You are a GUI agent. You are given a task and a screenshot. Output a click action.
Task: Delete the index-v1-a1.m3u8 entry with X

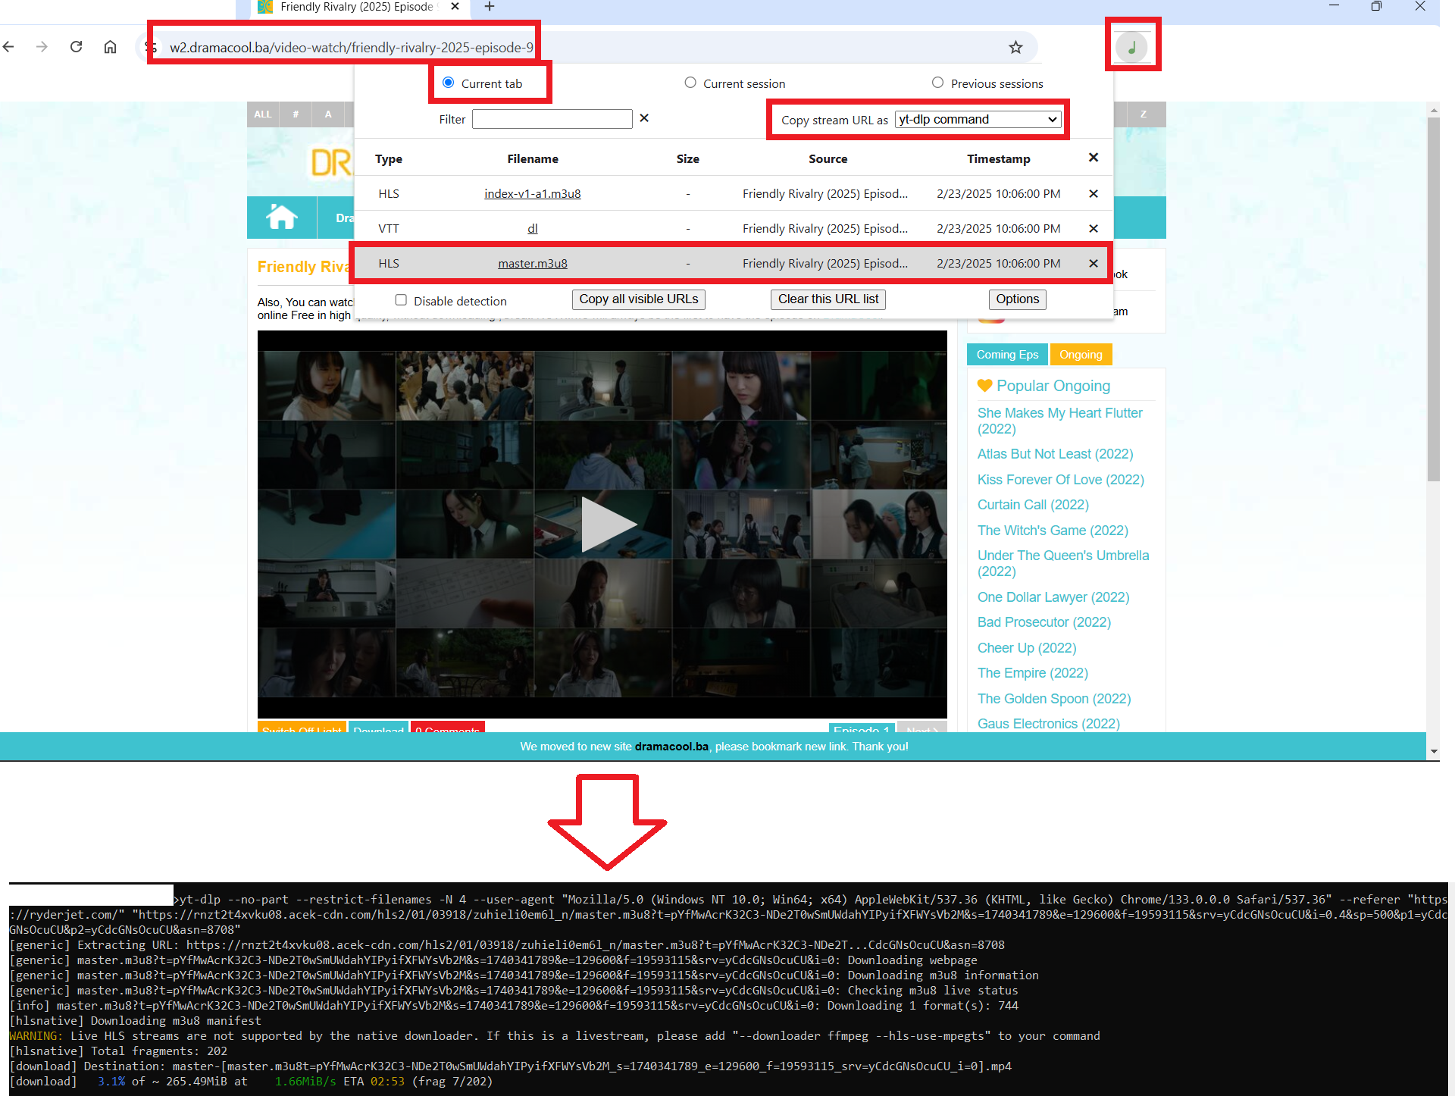1093,194
